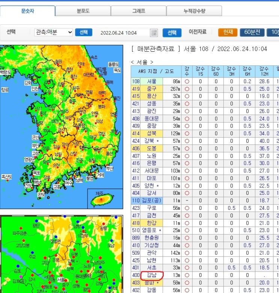Click 고양고봉 station on regional map

tap(23, 245)
